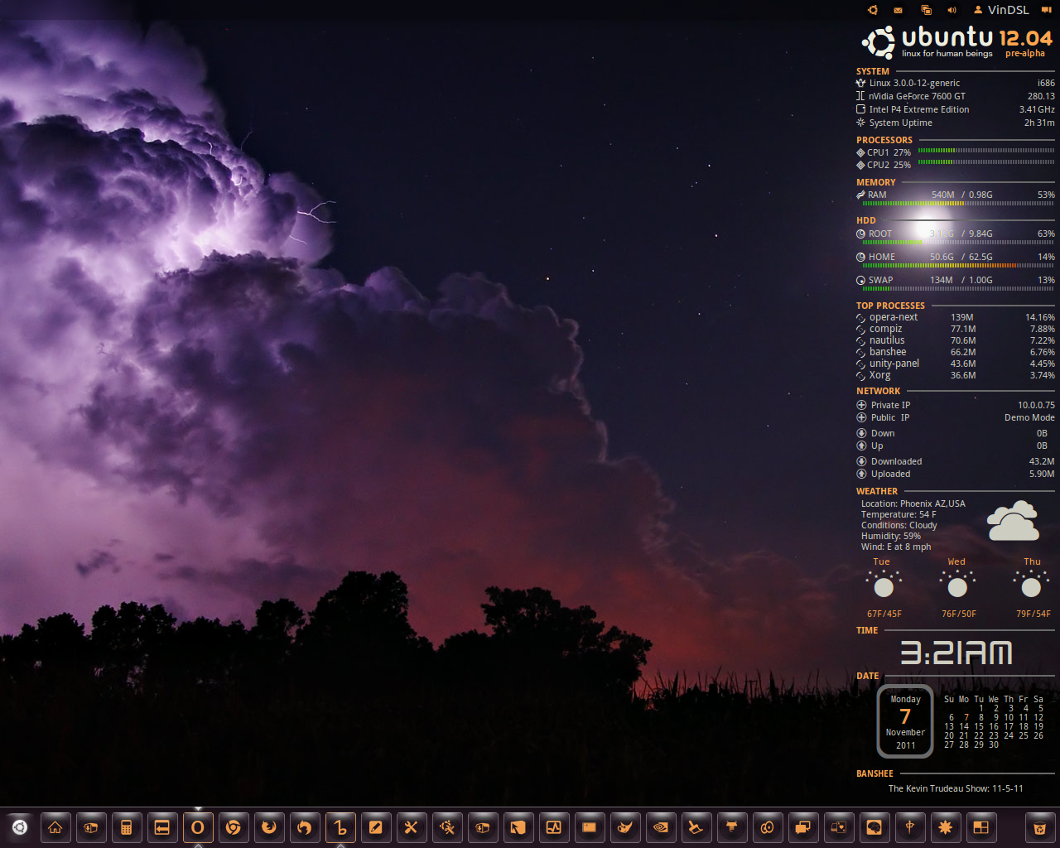Launch the Calculator from the dock
The width and height of the screenshot is (1060, 848).
[x=127, y=827]
